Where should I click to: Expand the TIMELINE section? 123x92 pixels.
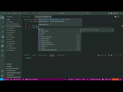(9, 66)
